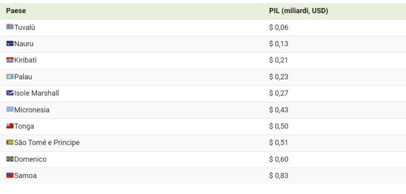
Task: Open the Tuvalù country name
Action: click(x=25, y=27)
